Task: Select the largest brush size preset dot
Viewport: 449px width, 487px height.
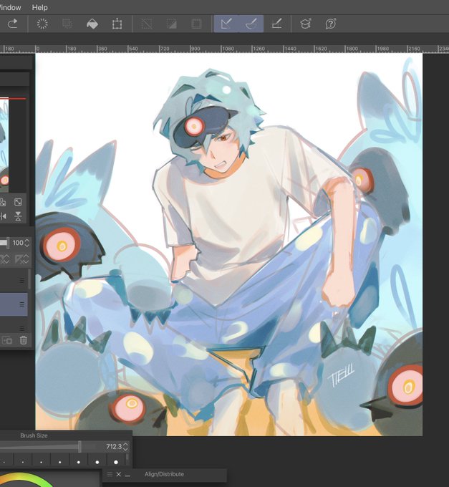Action: (x=116, y=462)
